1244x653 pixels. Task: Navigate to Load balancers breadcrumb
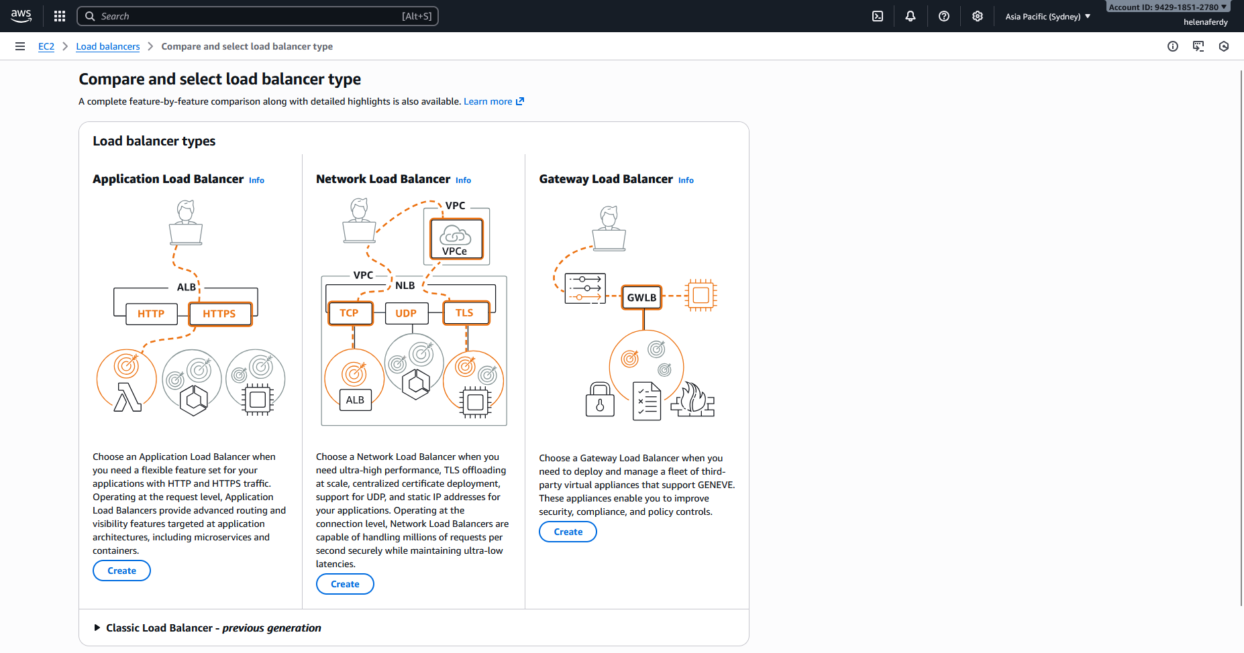108,46
